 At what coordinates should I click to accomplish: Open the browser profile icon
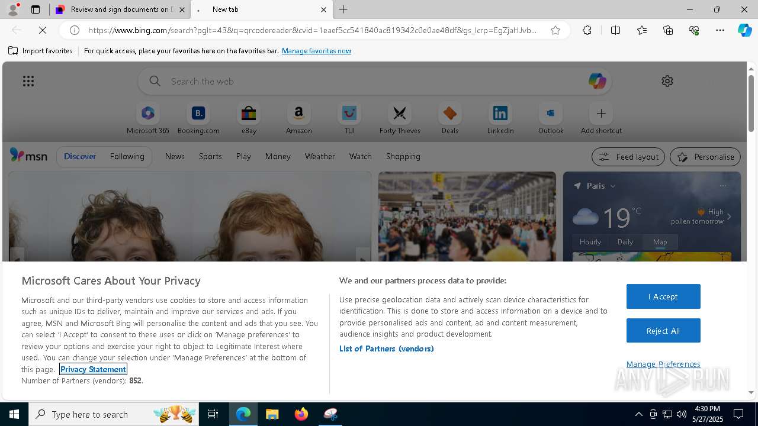click(13, 9)
